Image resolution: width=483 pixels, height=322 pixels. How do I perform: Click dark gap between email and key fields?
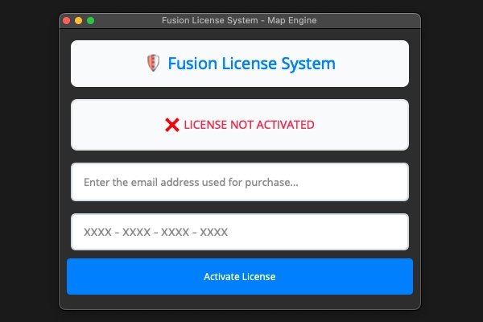(x=240, y=208)
